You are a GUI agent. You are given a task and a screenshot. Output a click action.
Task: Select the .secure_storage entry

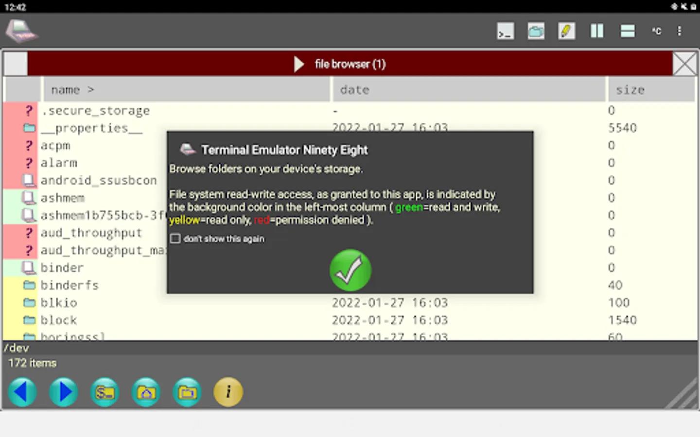click(95, 111)
